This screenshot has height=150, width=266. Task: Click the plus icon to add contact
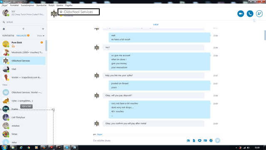(x=43, y=29)
